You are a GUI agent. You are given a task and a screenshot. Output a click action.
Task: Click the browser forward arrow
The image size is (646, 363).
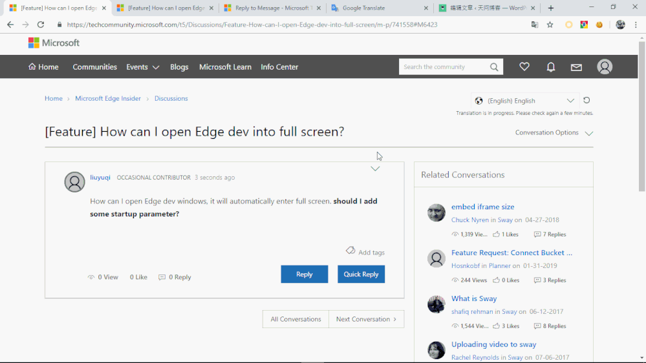coord(26,25)
